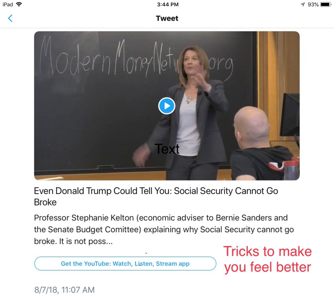Click the Wi-Fi status icon
This screenshot has height=297, width=334.
click(19, 4)
